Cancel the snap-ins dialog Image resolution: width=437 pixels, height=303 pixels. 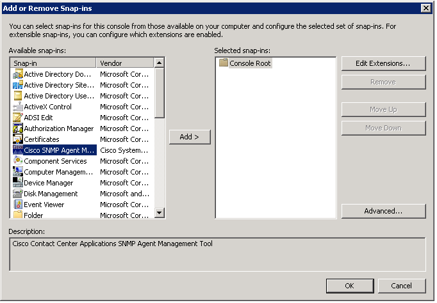click(x=401, y=286)
